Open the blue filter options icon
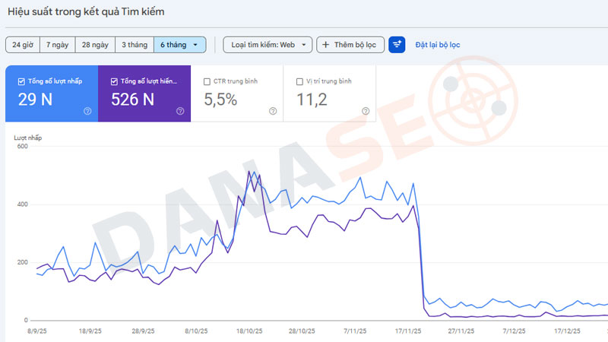 click(x=397, y=45)
